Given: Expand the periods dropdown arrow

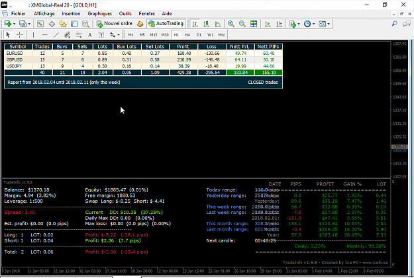Looking at the screenshot, I should [x=314, y=24].
